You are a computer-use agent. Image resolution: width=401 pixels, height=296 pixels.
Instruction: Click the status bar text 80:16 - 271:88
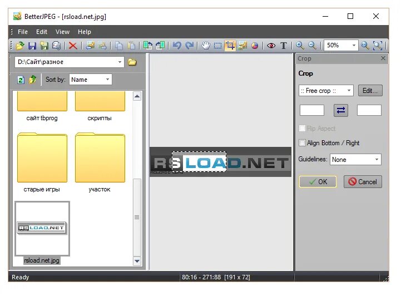(201, 277)
